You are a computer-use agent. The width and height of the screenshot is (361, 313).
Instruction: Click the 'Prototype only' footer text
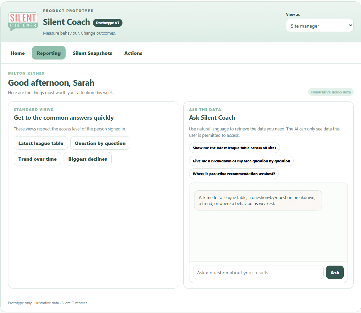point(48,303)
